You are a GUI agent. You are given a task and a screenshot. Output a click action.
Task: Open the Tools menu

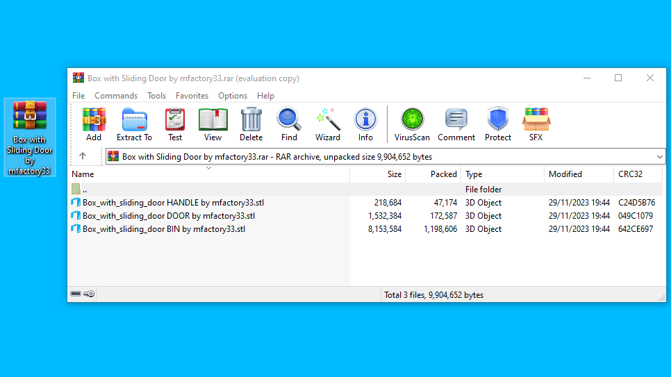156,96
